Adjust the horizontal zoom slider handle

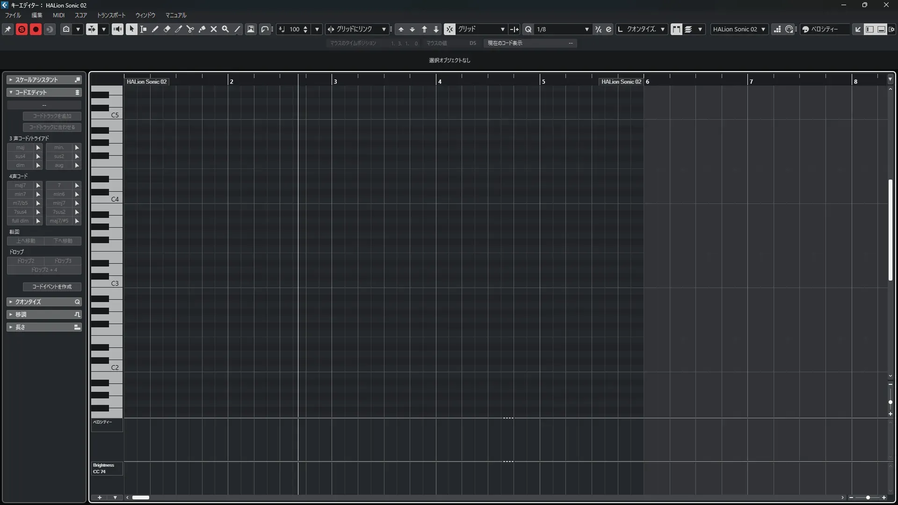click(x=868, y=498)
